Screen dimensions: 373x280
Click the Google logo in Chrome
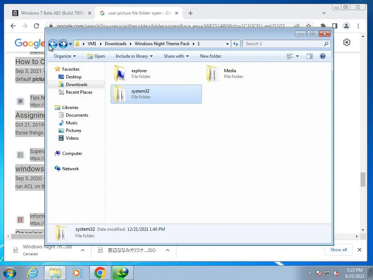tap(30, 43)
